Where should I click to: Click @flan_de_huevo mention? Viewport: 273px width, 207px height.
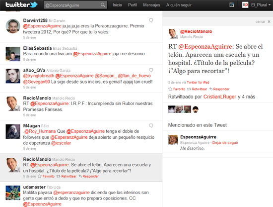134,76
